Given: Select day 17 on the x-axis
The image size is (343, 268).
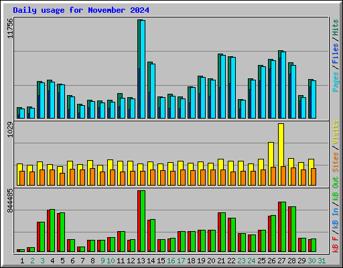Looking at the screenshot, I should 181,261.
